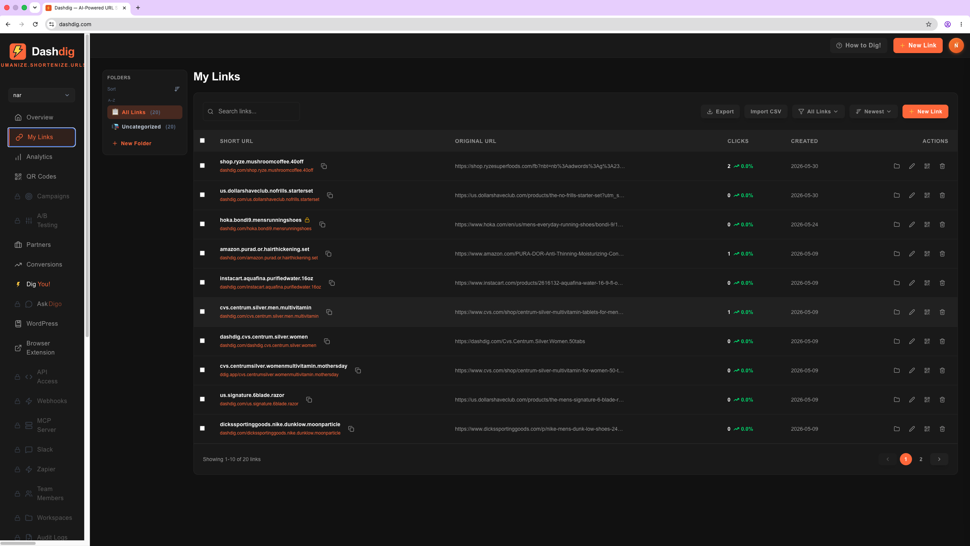Open a new browser tab

(x=138, y=8)
